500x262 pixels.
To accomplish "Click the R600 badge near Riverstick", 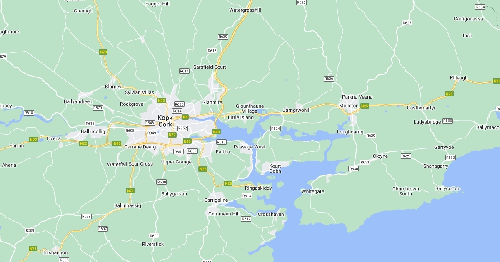I will (x=154, y=236).
